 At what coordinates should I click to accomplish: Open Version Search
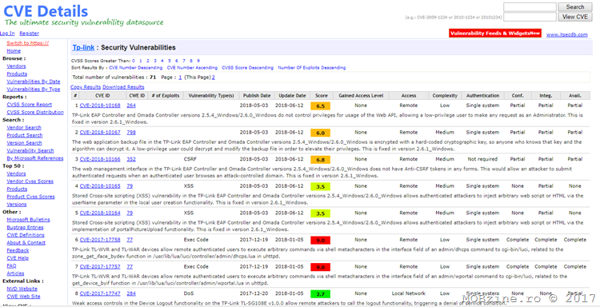[x=25, y=143]
